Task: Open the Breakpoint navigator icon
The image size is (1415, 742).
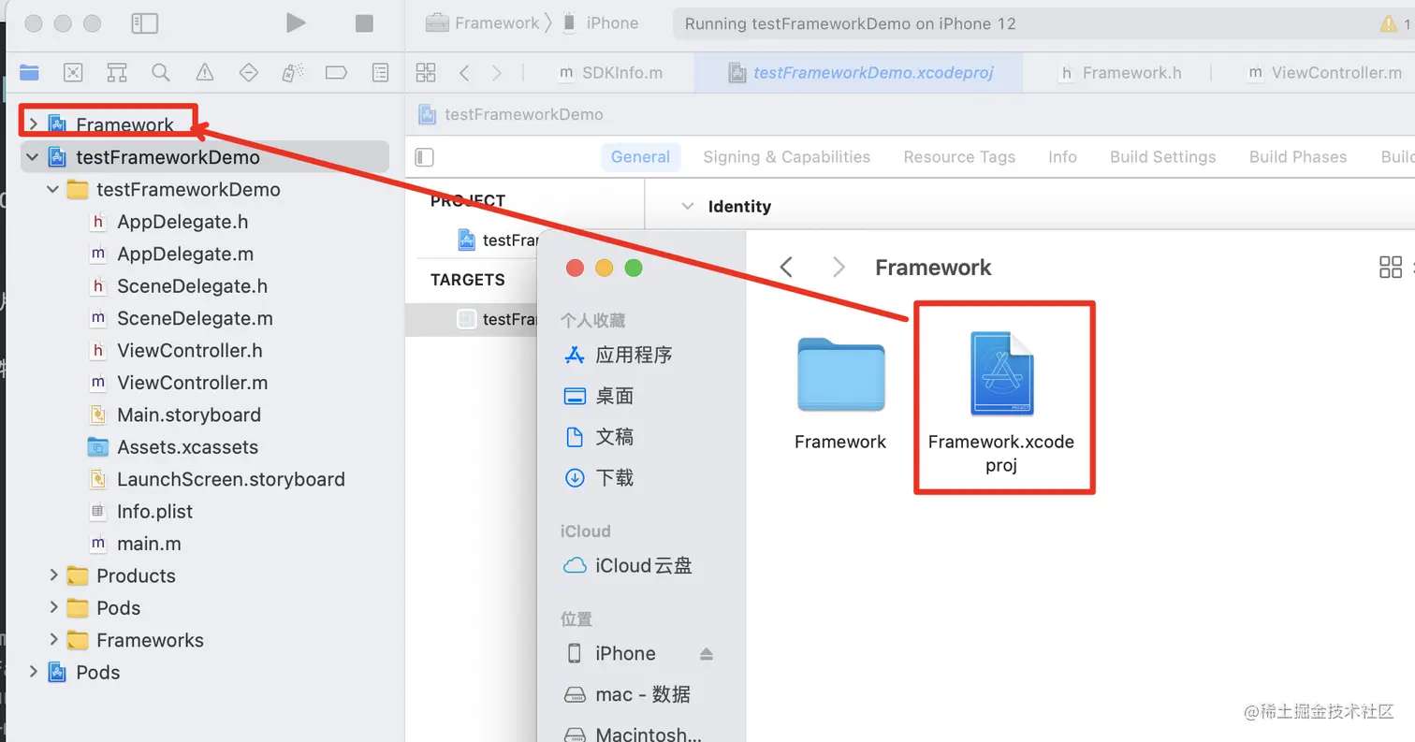Action: [336, 72]
